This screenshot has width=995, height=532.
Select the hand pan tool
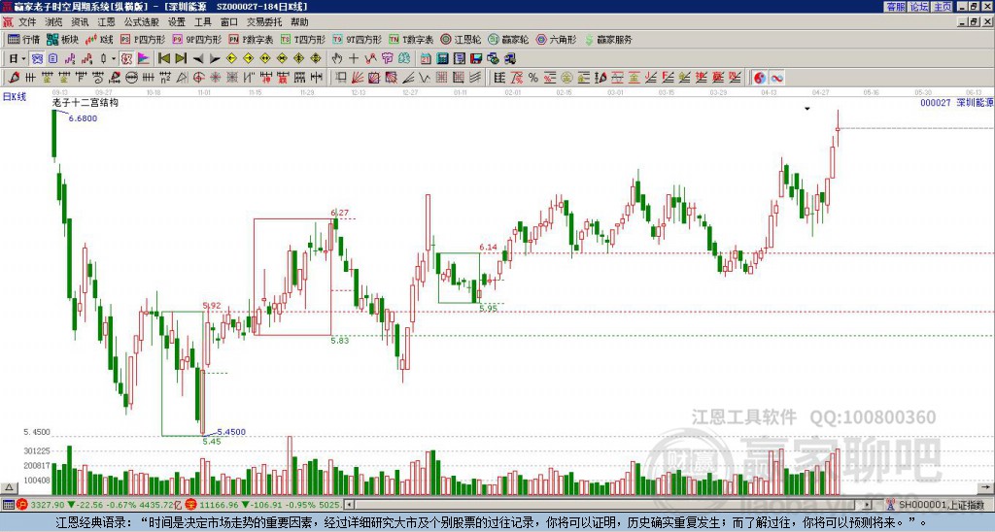coord(337,59)
